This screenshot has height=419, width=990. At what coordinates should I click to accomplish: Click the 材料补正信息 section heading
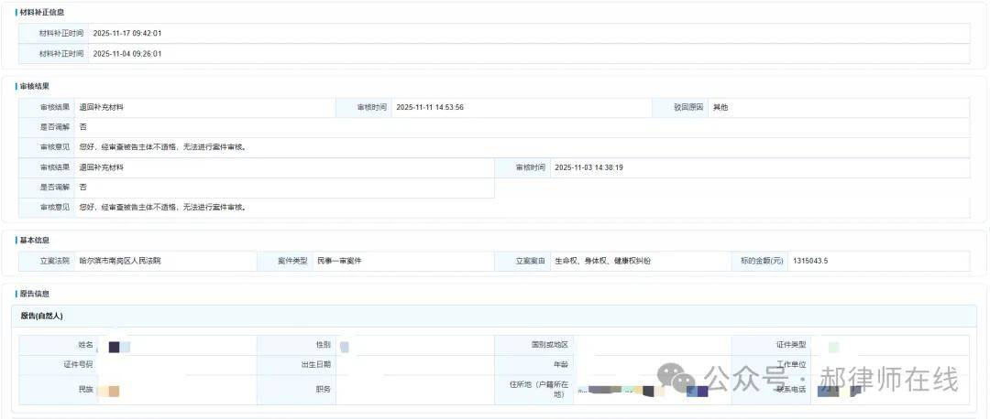click(41, 12)
